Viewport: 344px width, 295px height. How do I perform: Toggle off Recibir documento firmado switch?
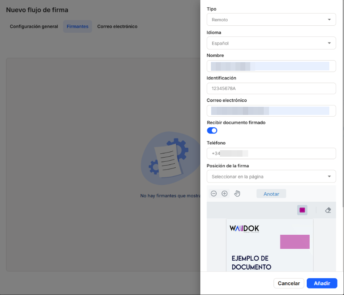(212, 131)
